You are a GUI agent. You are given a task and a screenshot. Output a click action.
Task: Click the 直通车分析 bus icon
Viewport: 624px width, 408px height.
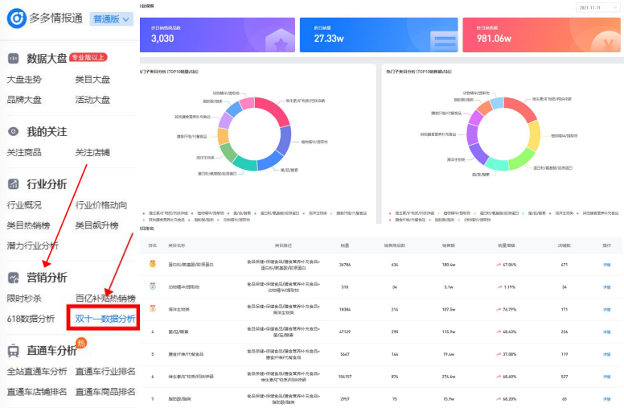[x=13, y=351]
